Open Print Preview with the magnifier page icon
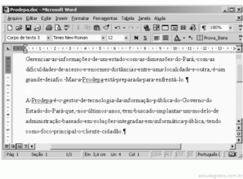 tap(58, 28)
